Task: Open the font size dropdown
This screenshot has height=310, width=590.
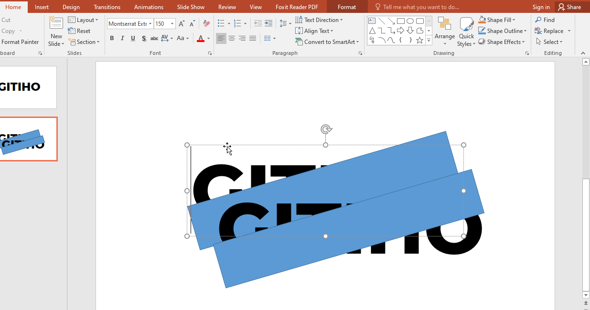Action: click(x=172, y=23)
